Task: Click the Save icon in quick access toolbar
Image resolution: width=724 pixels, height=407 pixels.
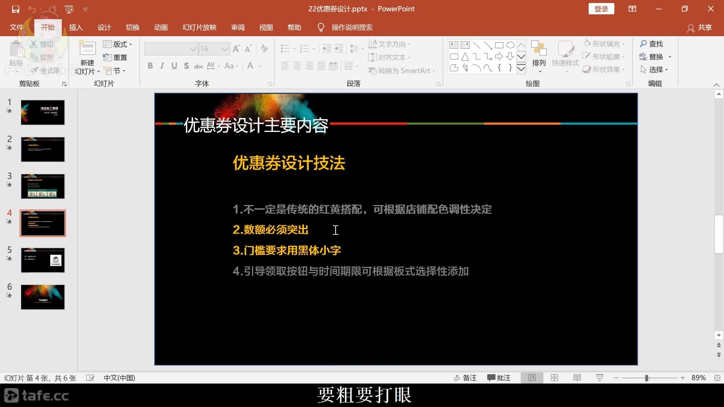Action: (x=15, y=9)
